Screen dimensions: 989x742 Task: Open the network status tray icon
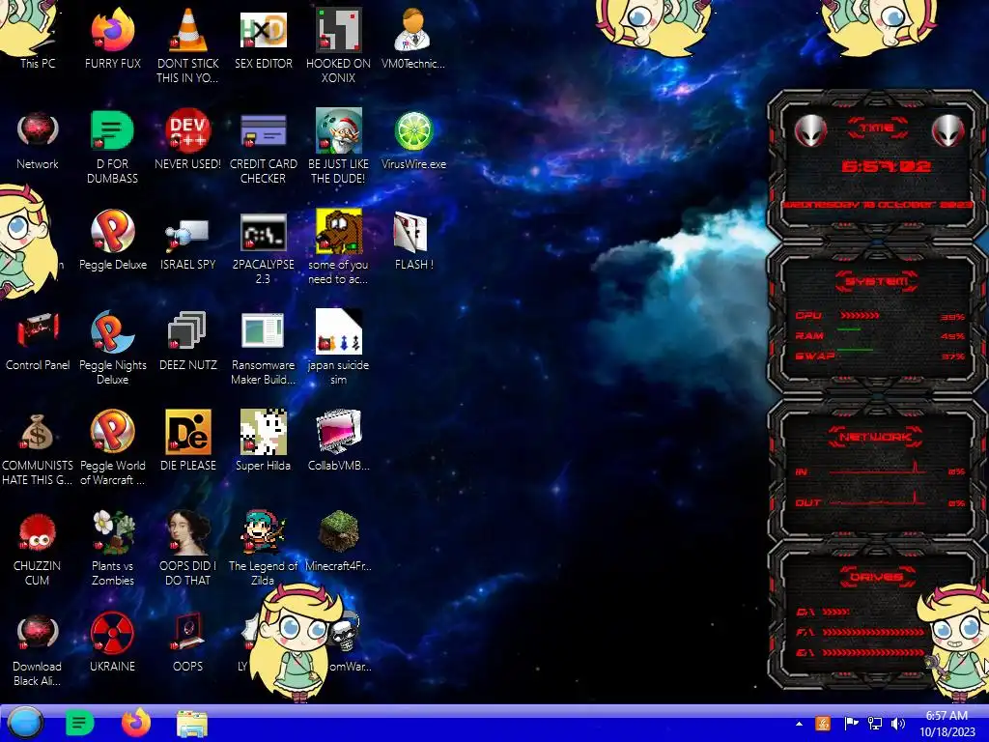pos(875,724)
